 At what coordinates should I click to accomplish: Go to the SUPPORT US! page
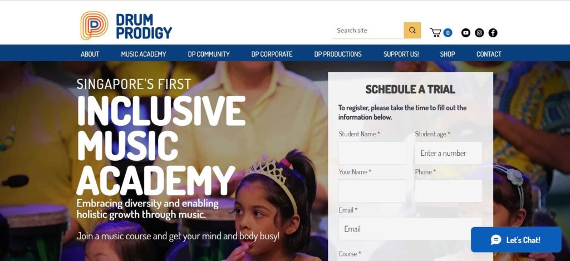coord(401,54)
